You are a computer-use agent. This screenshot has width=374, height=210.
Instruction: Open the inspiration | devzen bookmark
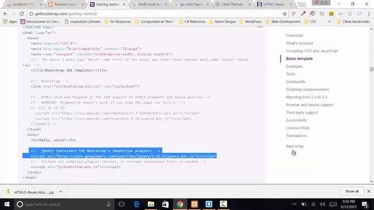point(82,22)
